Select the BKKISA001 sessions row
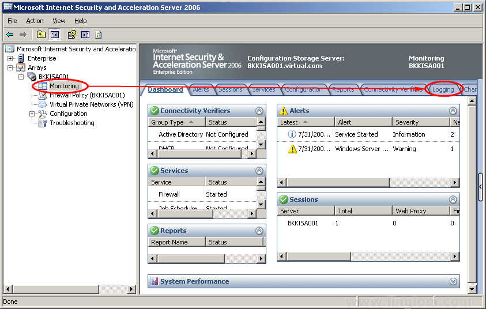Viewport: 486px width, 309px height. click(368, 223)
